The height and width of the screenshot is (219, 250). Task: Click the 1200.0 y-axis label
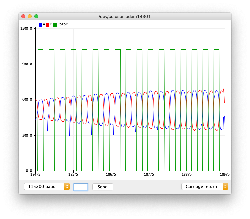pyautogui.click(x=26, y=28)
